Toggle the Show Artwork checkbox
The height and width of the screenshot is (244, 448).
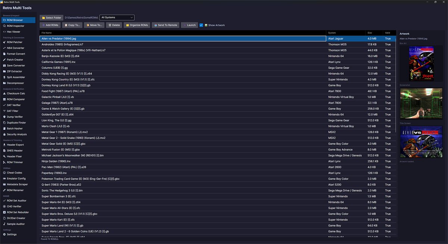pyautogui.click(x=201, y=25)
